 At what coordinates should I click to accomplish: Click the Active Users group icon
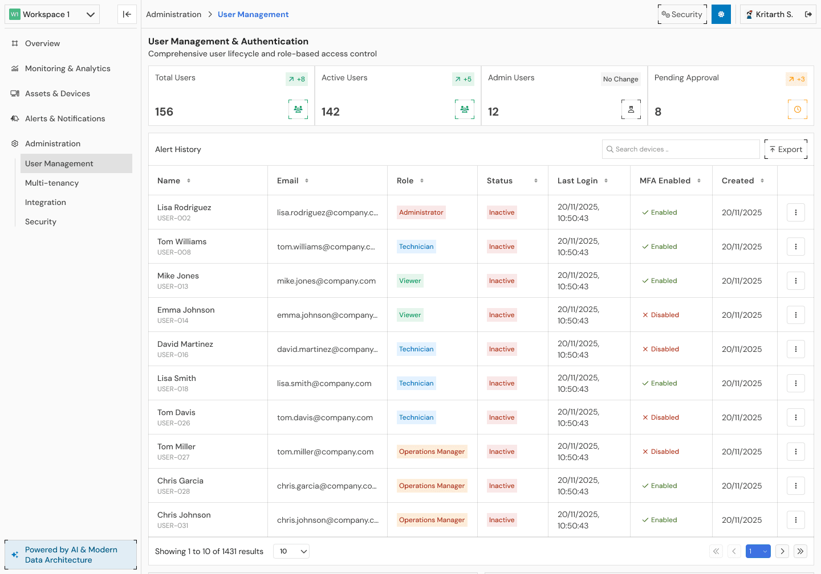coord(465,109)
